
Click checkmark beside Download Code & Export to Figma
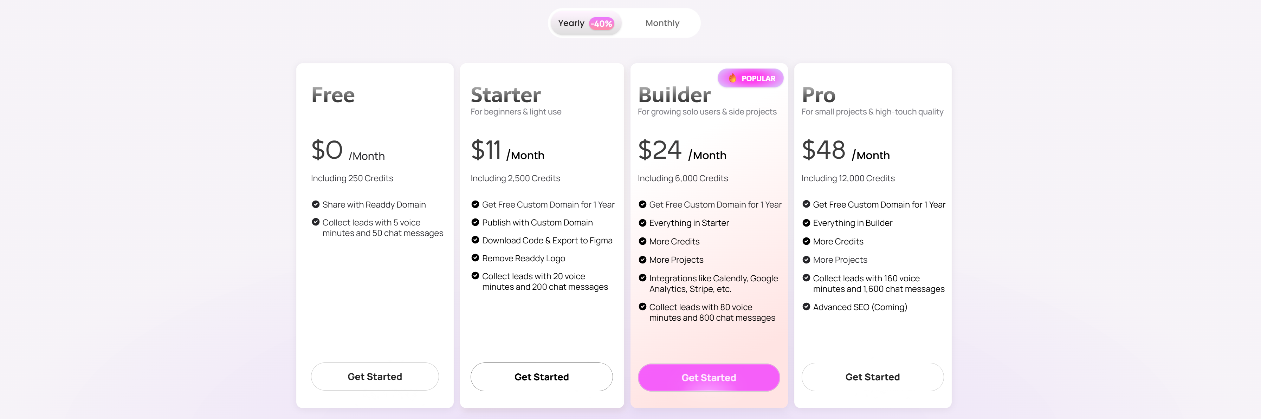coord(475,240)
